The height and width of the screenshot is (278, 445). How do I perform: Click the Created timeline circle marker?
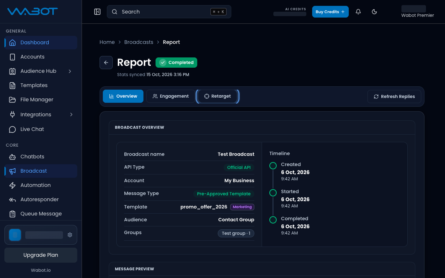[273, 166]
